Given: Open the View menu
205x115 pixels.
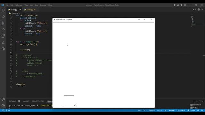Looking at the screenshot, I should coord(26,5).
